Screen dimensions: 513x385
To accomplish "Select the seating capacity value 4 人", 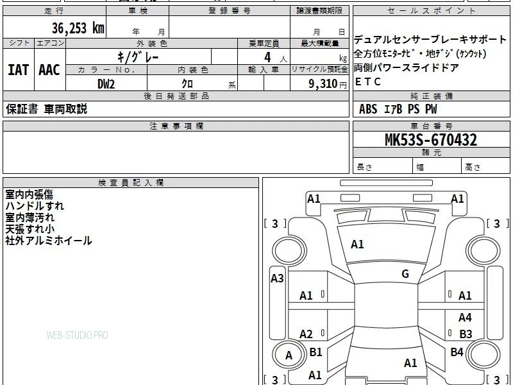I will point(276,58).
